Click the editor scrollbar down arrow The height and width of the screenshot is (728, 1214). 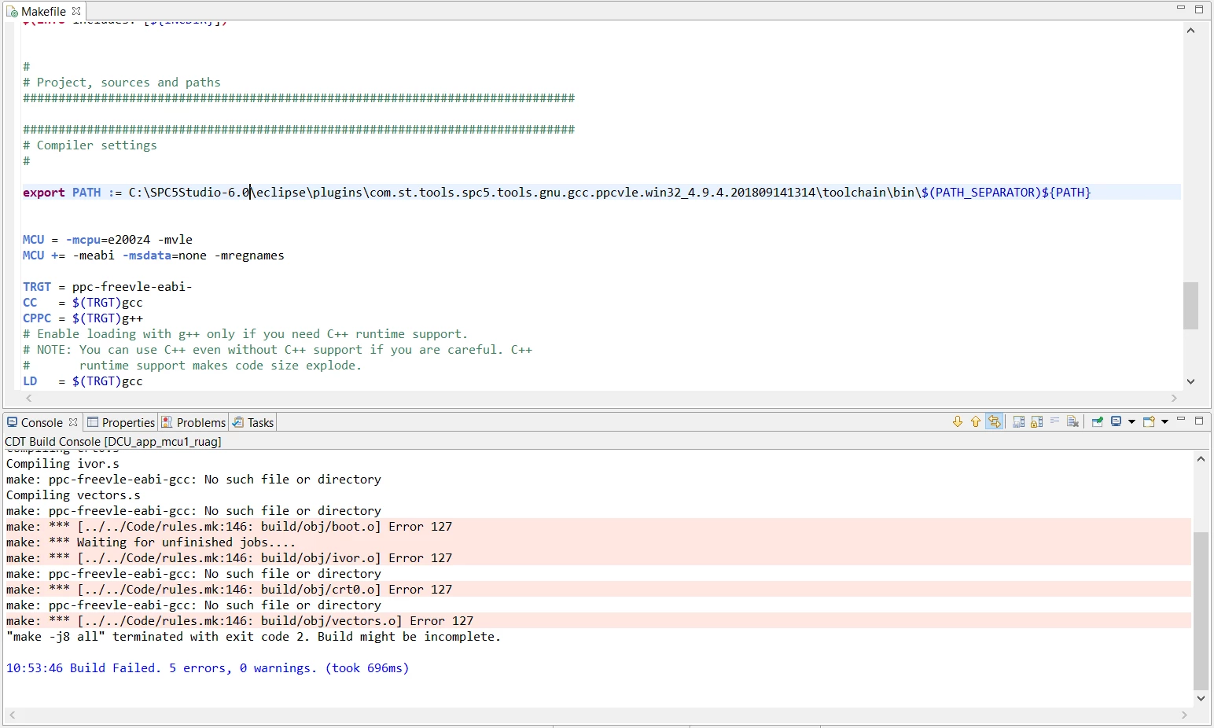click(x=1190, y=381)
